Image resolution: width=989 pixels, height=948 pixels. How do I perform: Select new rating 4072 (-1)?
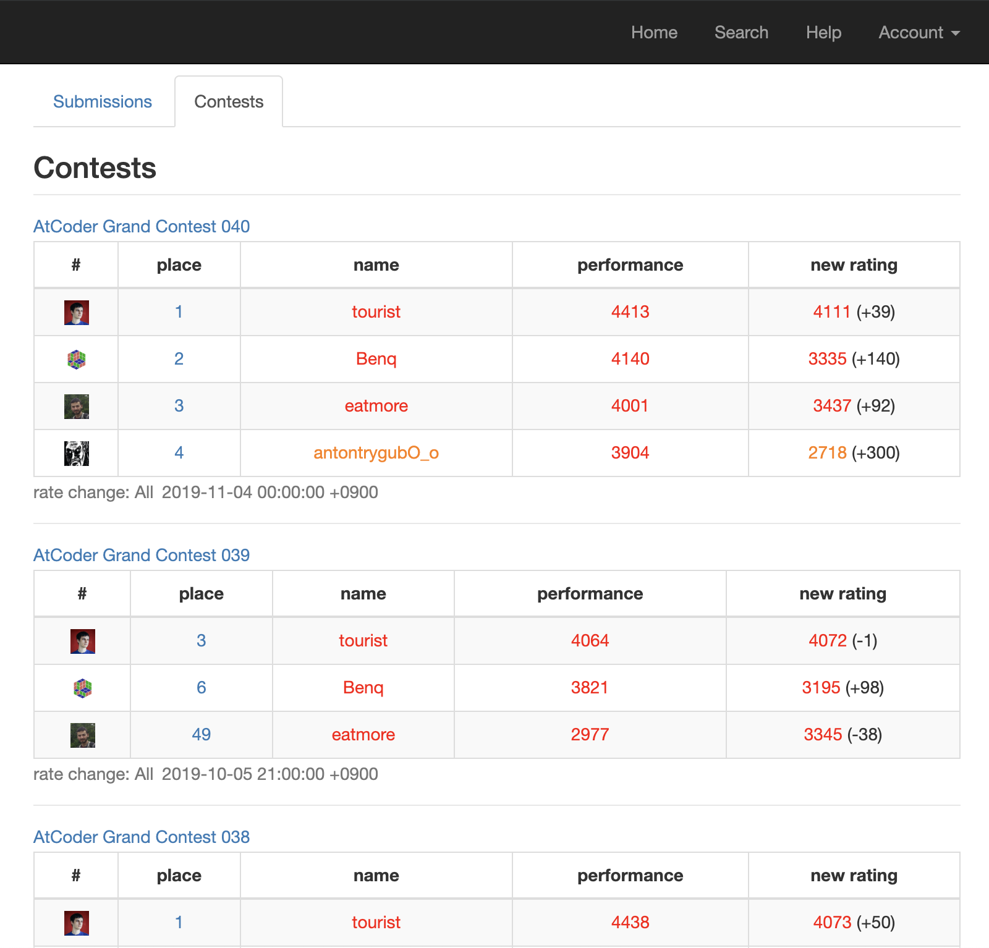coord(843,640)
